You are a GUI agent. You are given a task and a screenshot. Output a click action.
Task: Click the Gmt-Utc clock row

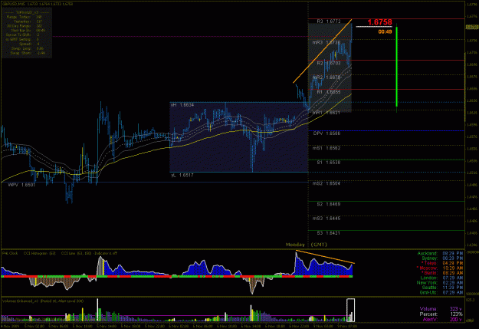[x=441, y=293]
